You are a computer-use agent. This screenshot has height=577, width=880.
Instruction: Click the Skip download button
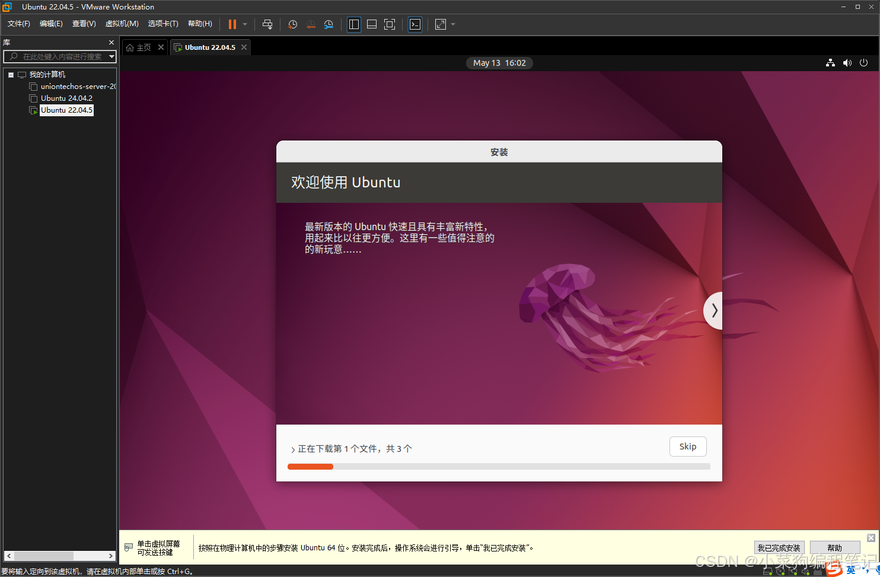click(x=687, y=447)
